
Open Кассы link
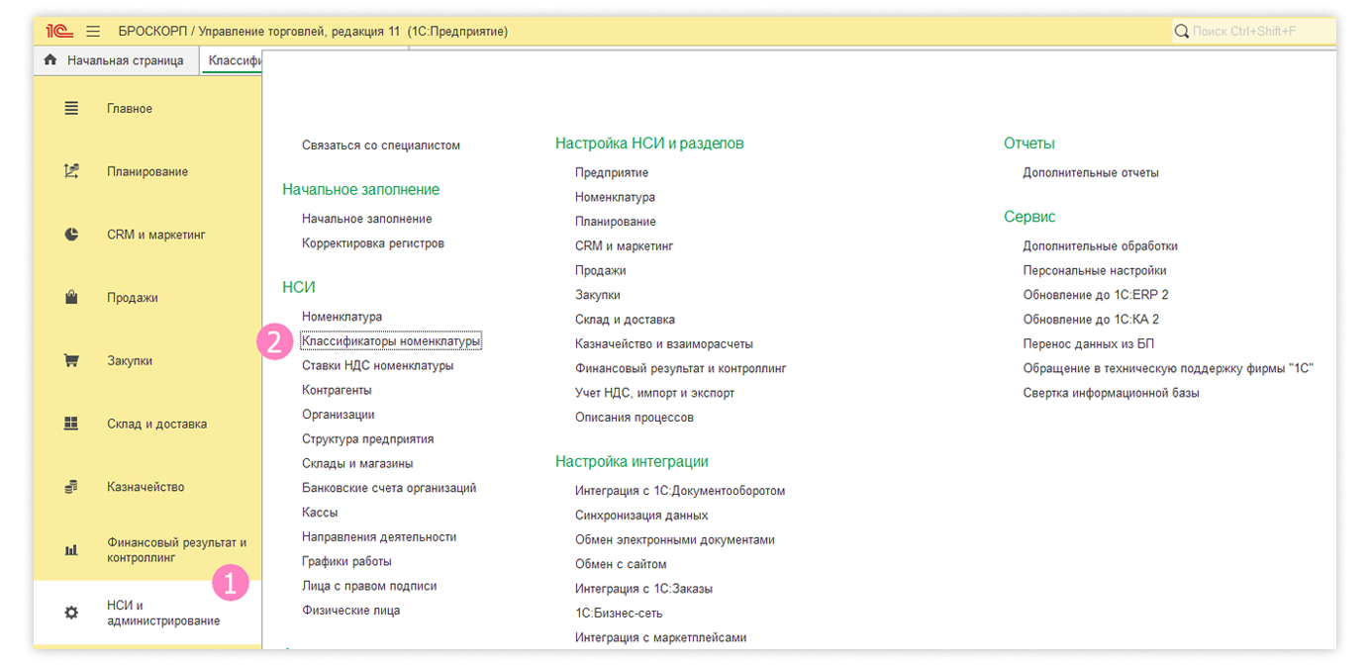click(320, 513)
